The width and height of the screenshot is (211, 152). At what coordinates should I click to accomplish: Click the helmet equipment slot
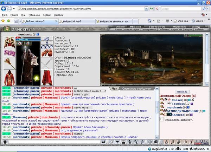(x=9, y=42)
